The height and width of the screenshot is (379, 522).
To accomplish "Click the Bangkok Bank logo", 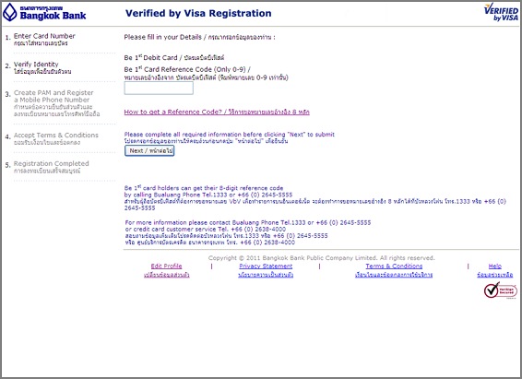I will pos(44,13).
